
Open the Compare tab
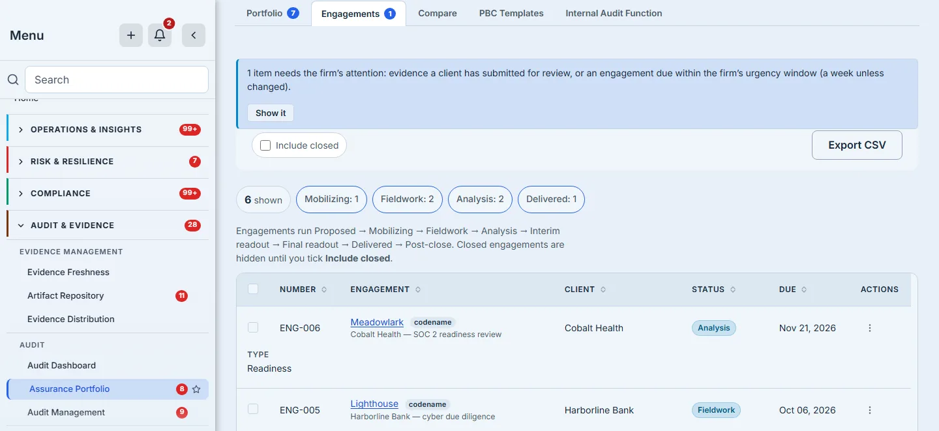tap(438, 13)
